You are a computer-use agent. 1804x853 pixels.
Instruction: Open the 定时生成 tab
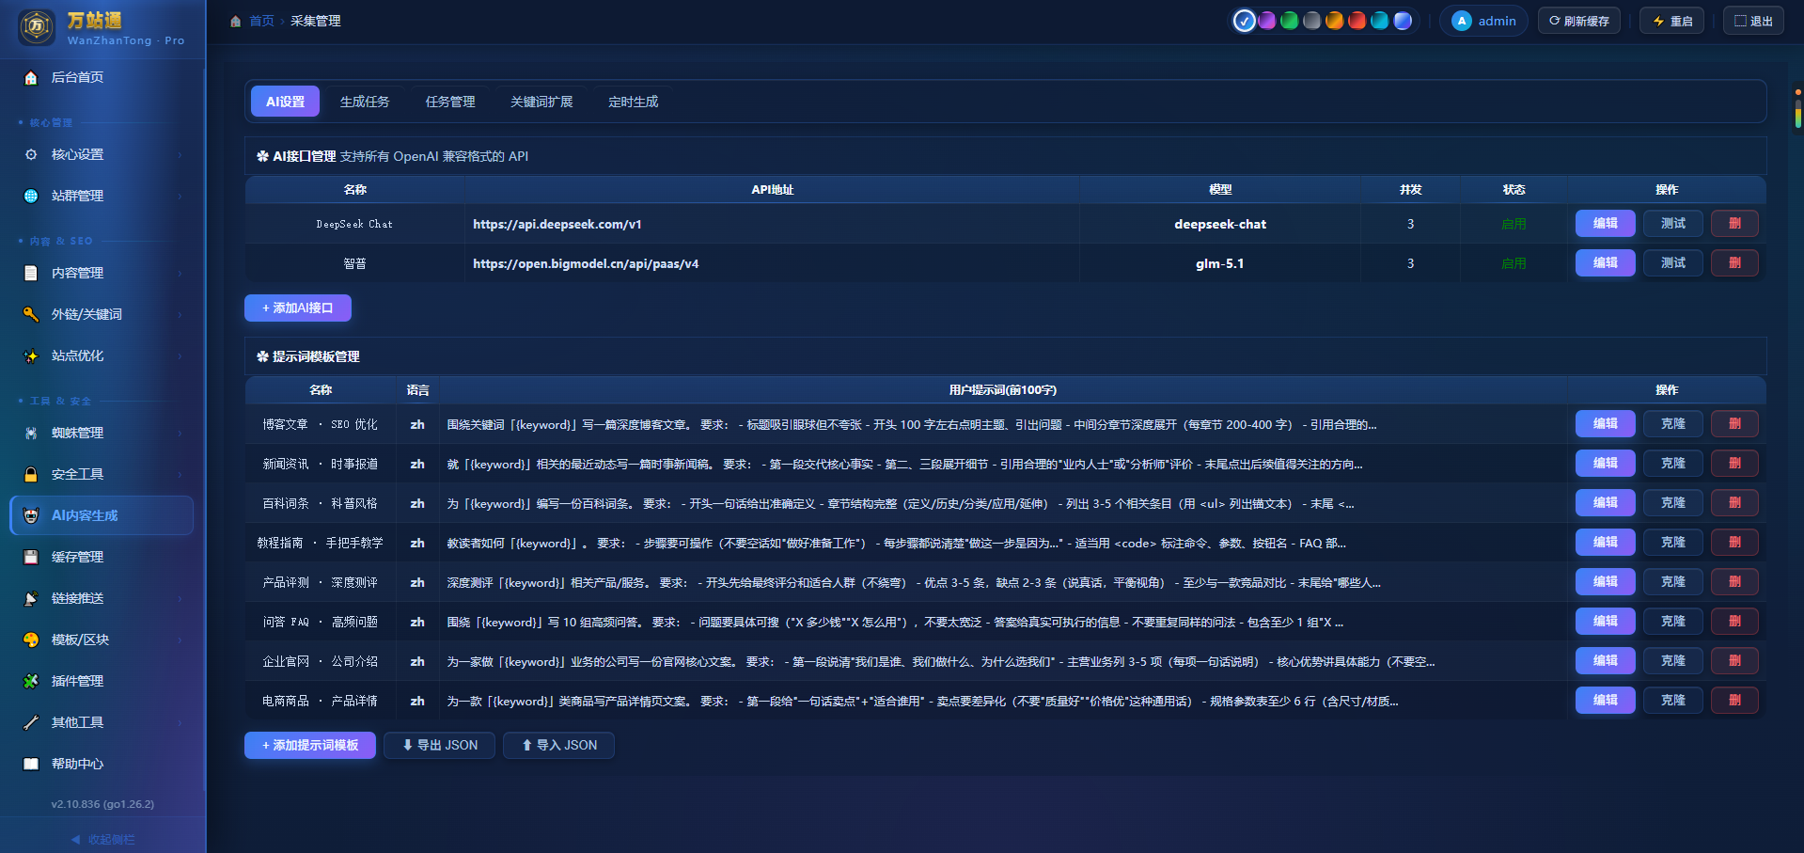(634, 102)
